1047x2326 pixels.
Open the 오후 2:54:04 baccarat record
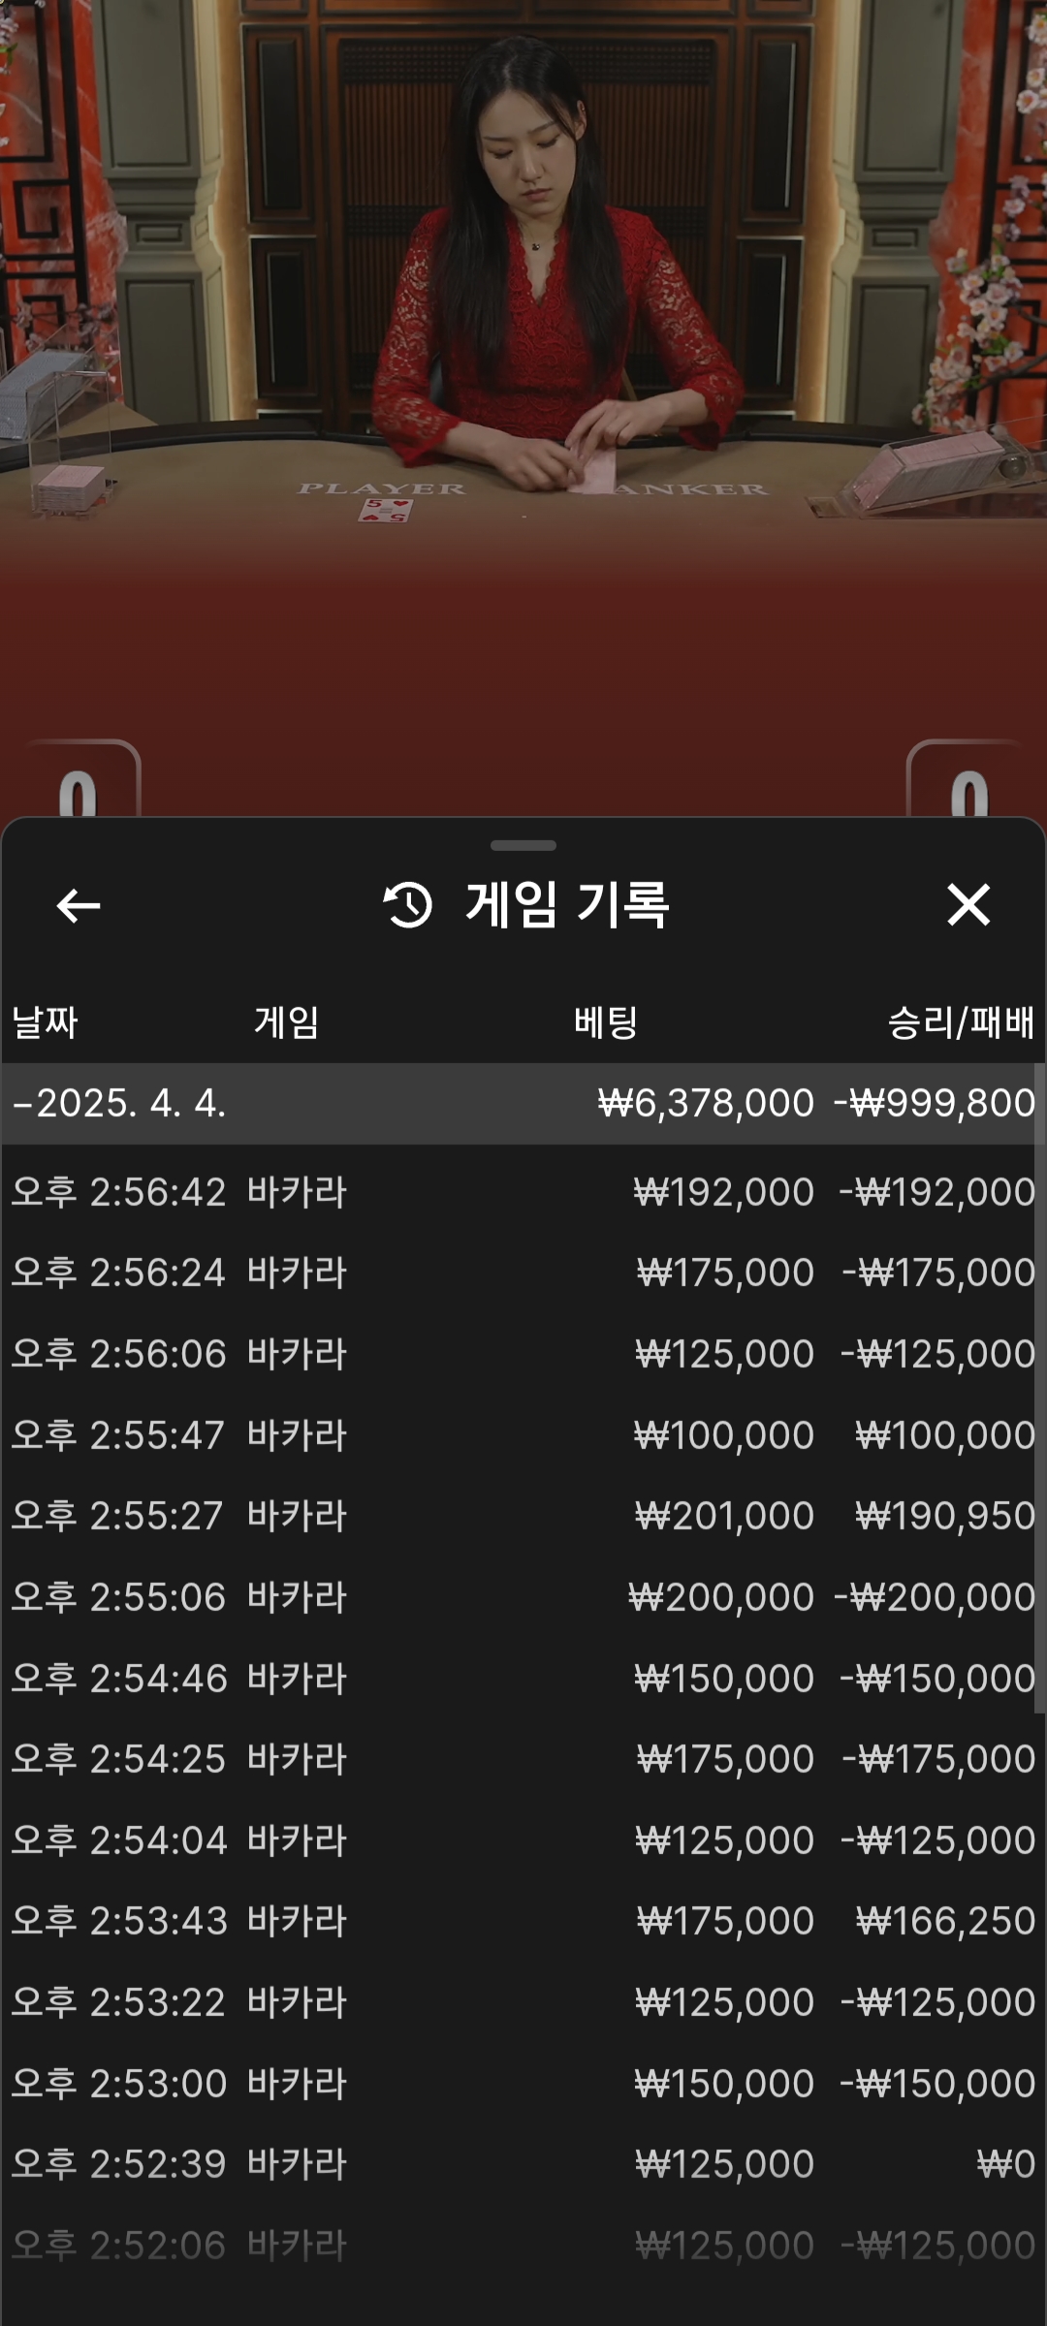(523, 1840)
